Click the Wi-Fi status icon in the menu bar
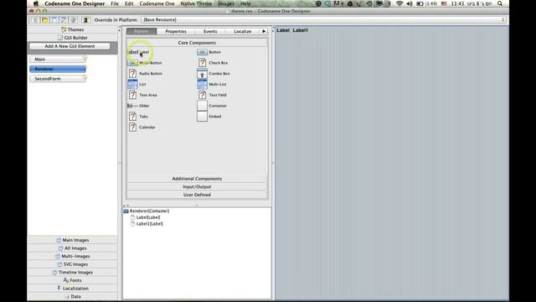The height and width of the screenshot is (302, 536). [399, 3]
